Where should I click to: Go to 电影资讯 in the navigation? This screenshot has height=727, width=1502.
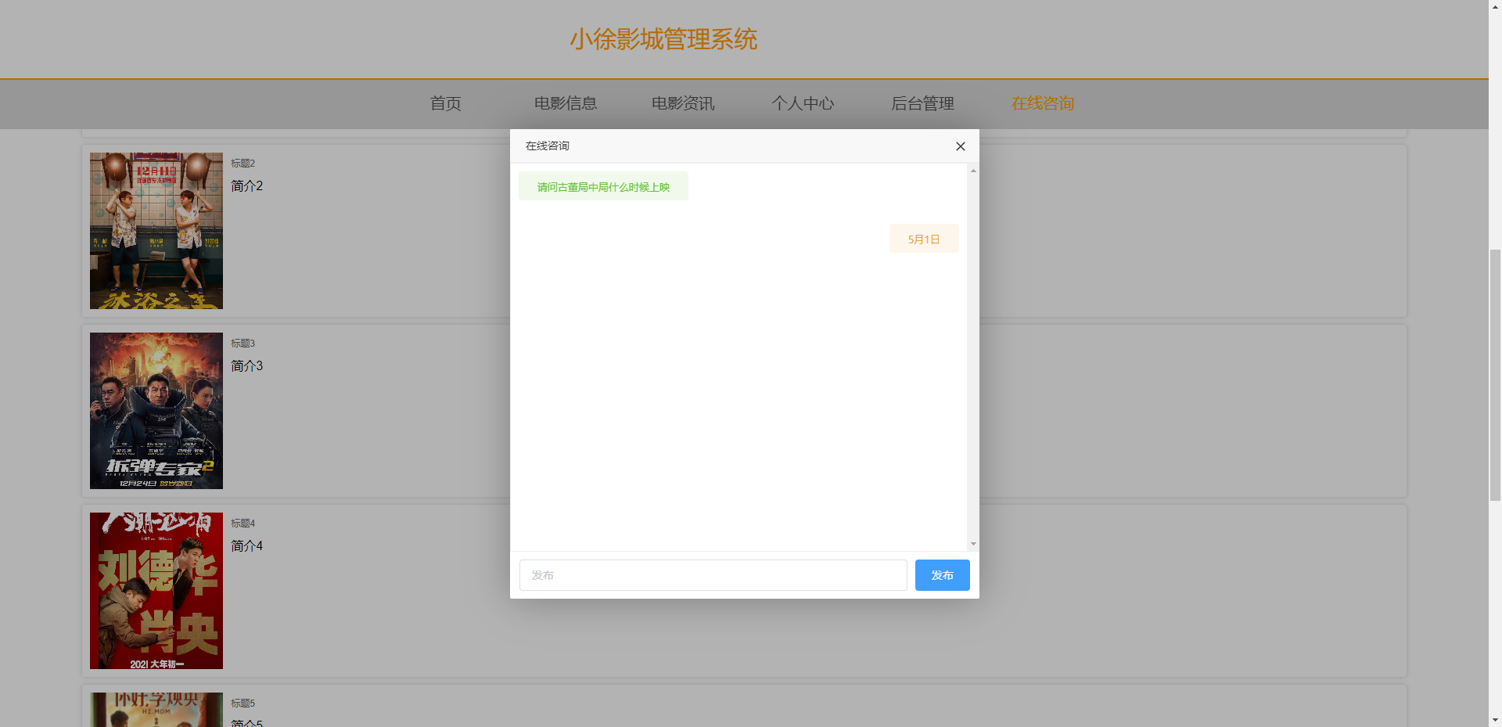(683, 103)
